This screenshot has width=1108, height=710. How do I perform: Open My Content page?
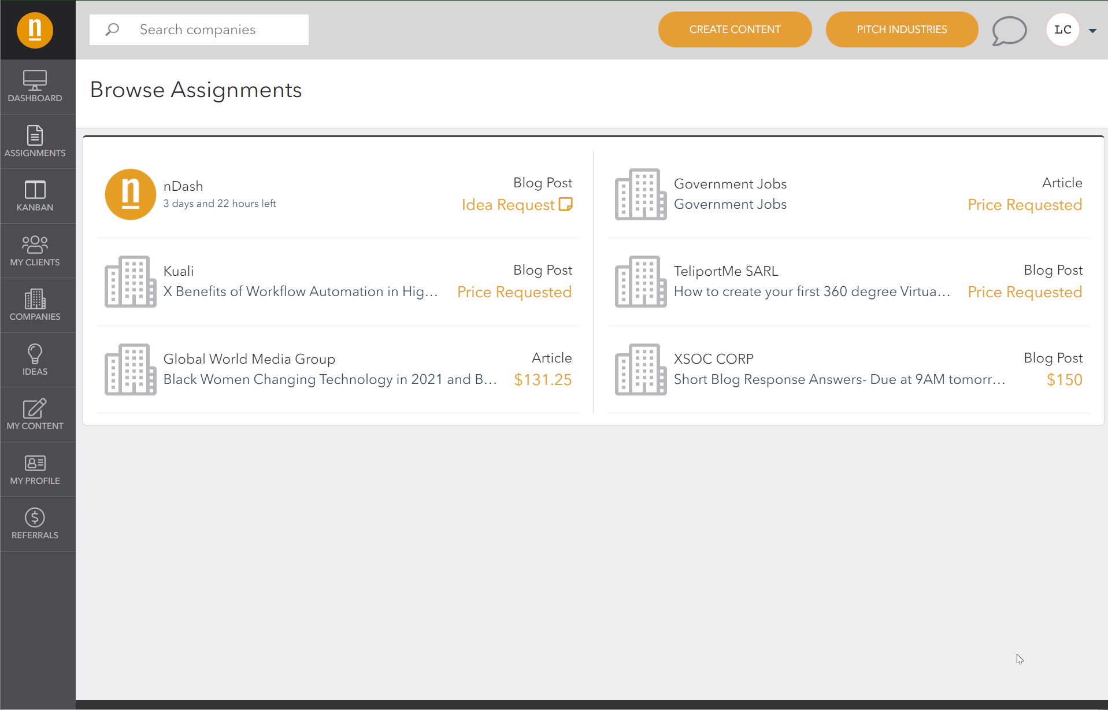[35, 415]
